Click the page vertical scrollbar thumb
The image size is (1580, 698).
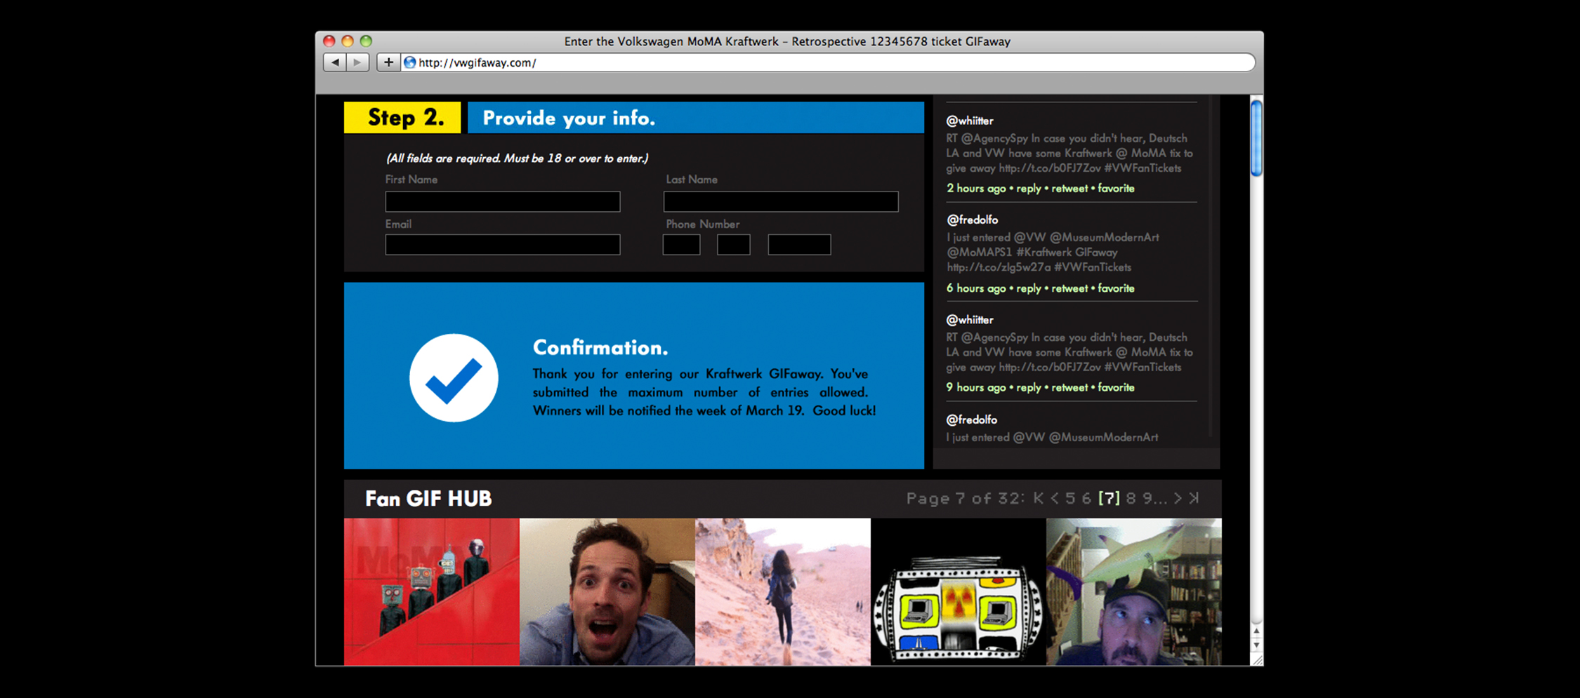1256,138
